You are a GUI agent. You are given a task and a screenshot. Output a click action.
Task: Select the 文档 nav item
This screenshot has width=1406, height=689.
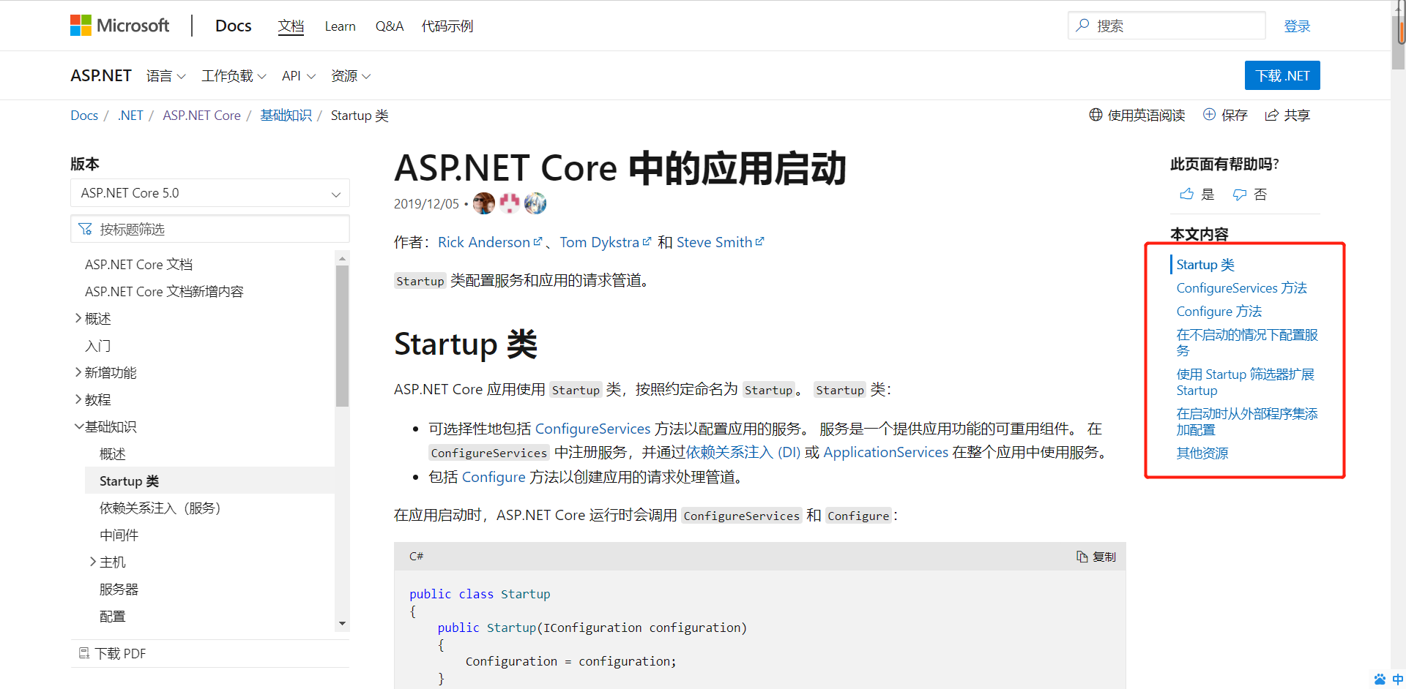pos(291,26)
